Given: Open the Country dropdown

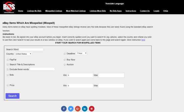Looking at the screenshot, I should pyautogui.click(x=23, y=54).
